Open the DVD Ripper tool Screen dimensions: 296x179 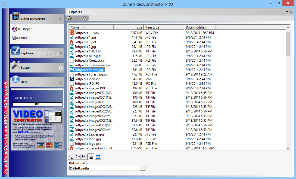tap(22, 29)
